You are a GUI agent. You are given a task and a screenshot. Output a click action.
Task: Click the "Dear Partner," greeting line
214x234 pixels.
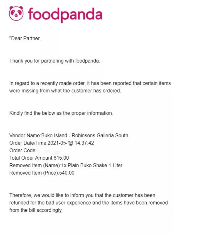click(25, 38)
